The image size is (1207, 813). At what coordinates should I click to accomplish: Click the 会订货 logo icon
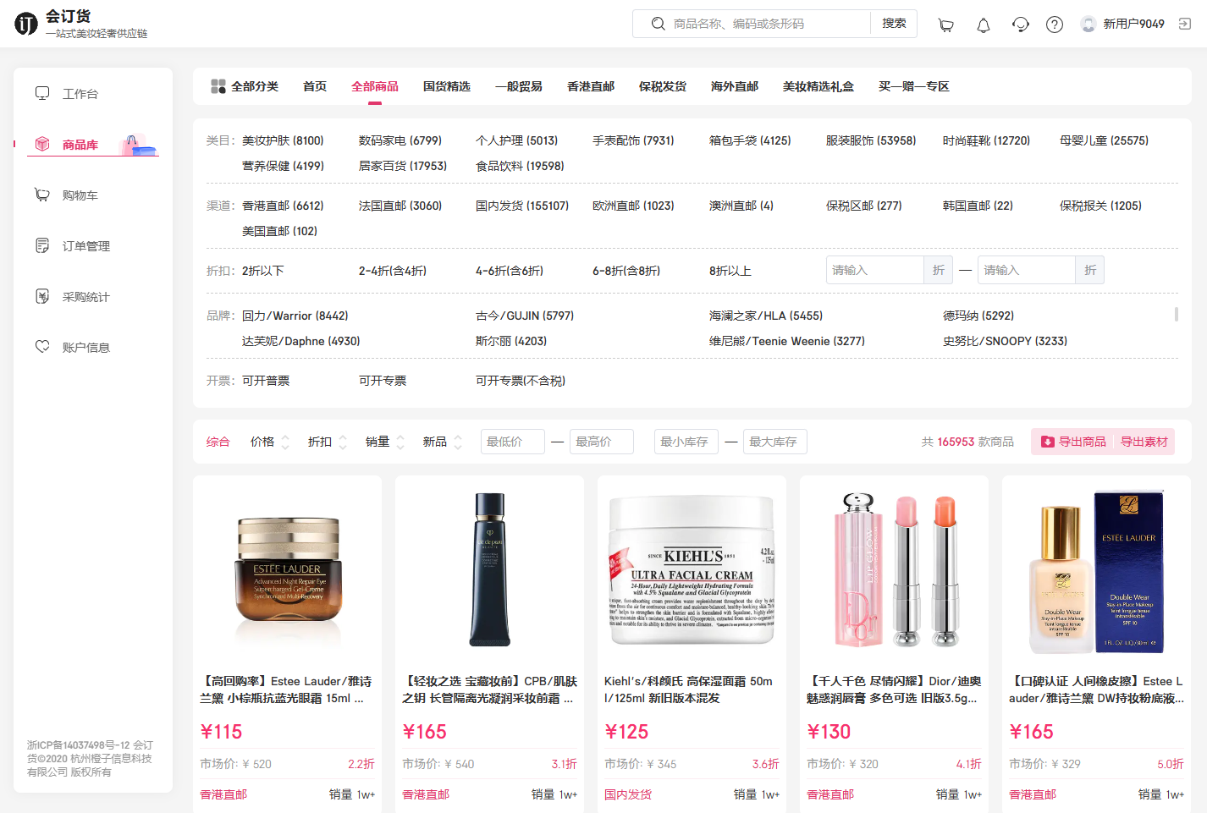pos(26,24)
